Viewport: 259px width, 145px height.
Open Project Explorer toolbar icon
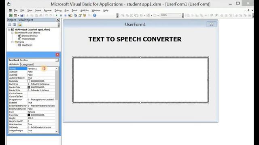[x=76, y=15]
